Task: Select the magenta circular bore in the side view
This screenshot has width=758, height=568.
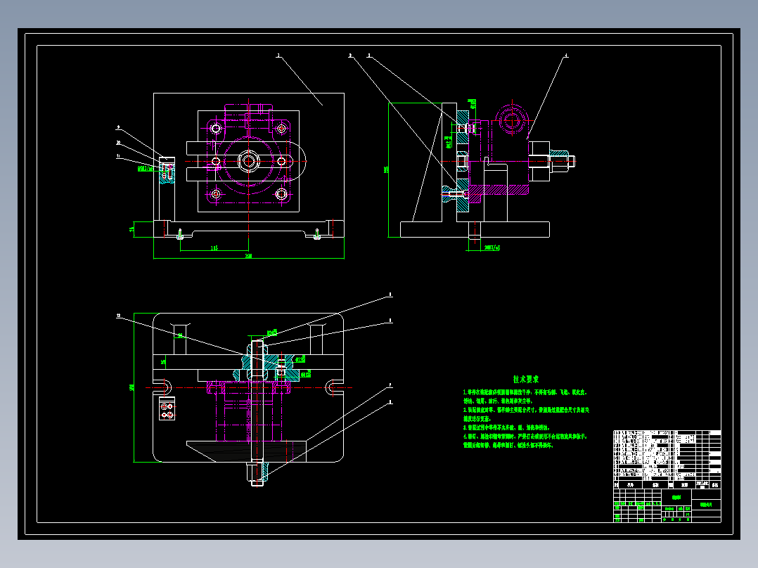Action: [x=512, y=120]
